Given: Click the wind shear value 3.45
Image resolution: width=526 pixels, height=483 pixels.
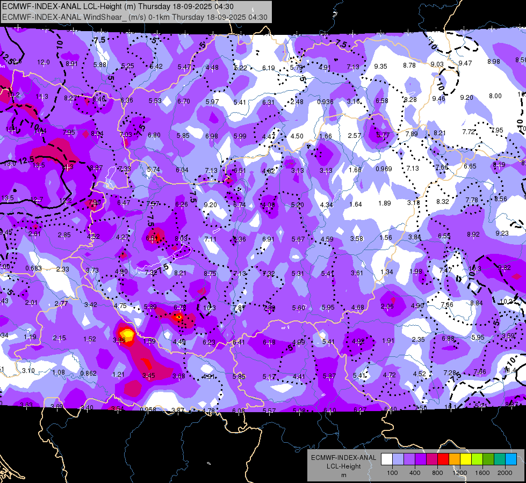Looking at the screenshot, I should pyautogui.click(x=149, y=376).
